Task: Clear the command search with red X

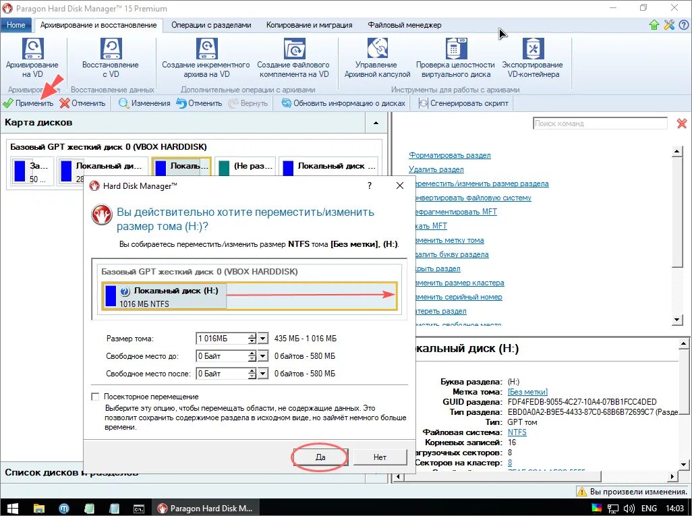Action: (x=682, y=123)
